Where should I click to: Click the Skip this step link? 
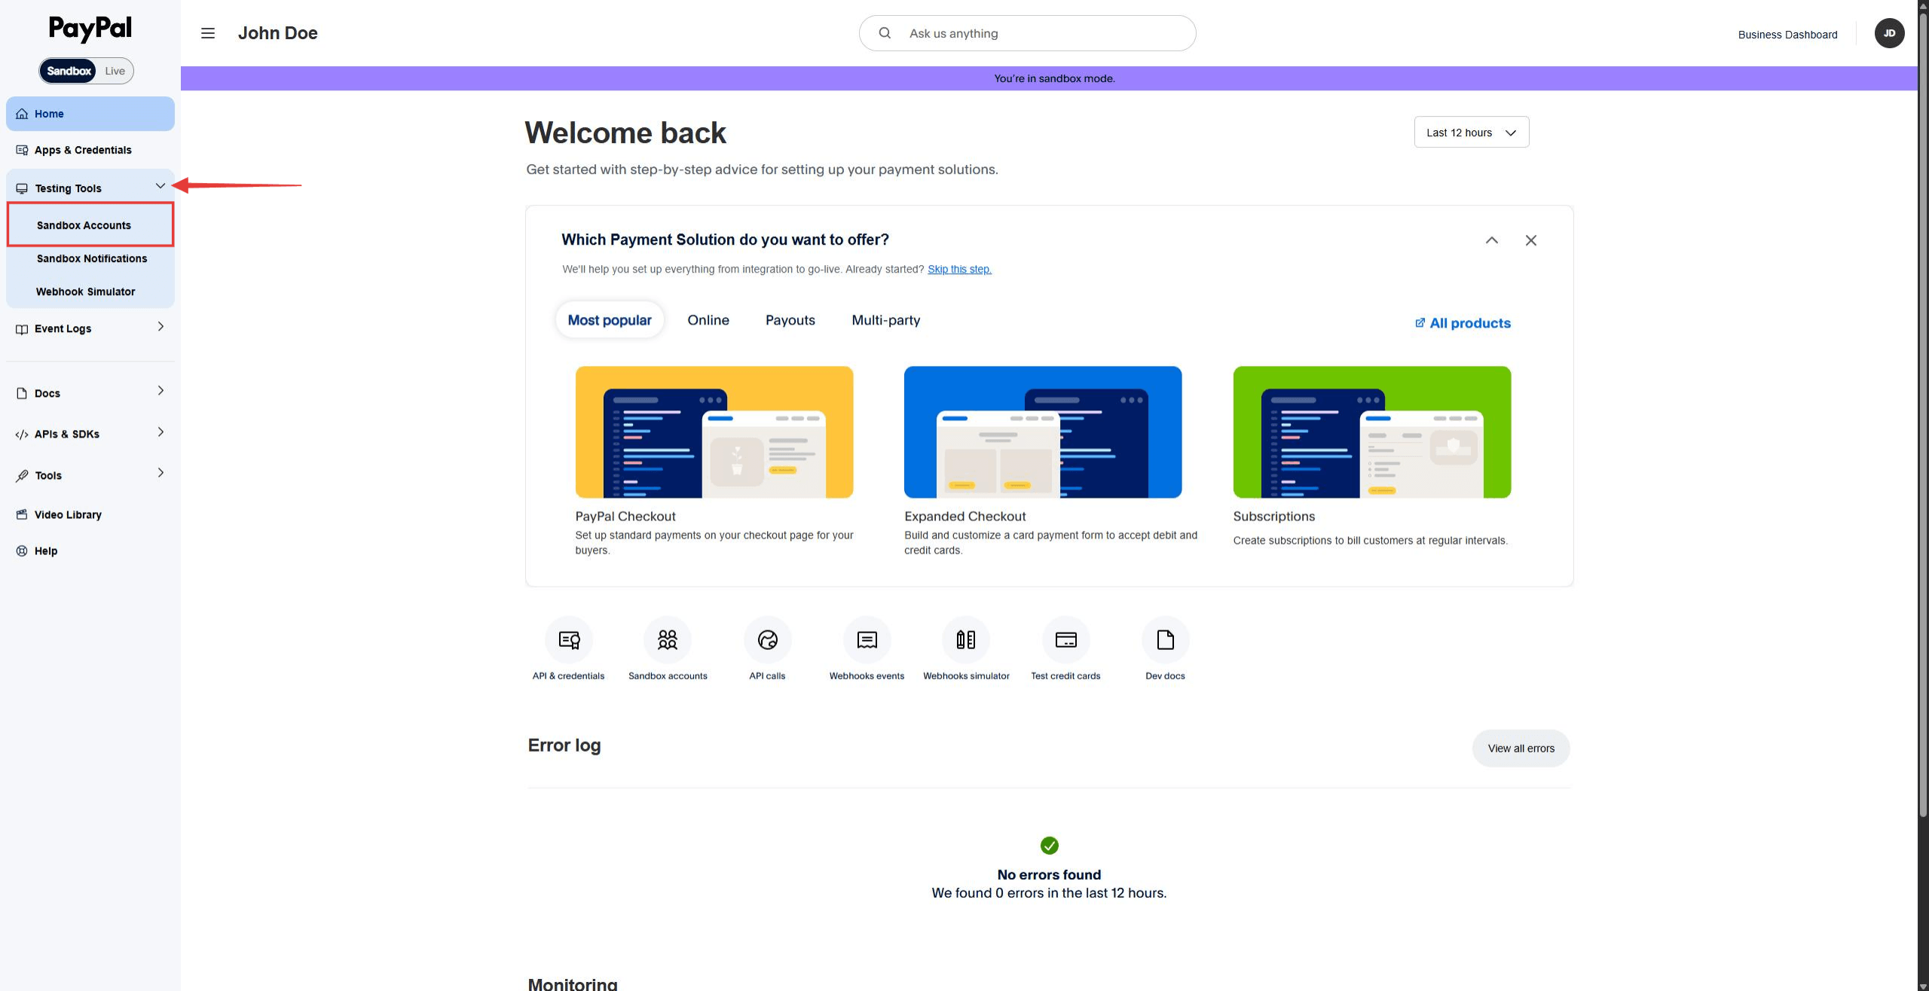point(959,269)
